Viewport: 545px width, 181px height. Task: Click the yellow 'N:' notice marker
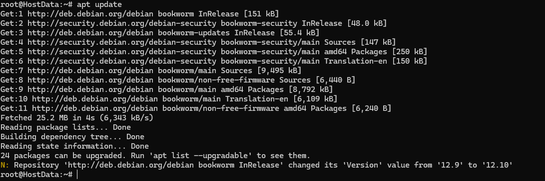5,165
